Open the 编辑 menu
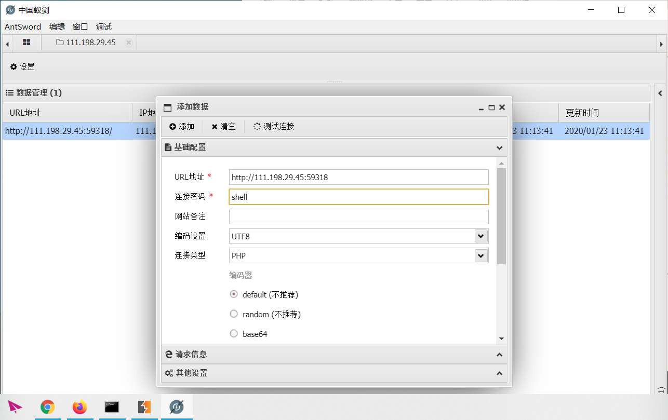 (57, 27)
